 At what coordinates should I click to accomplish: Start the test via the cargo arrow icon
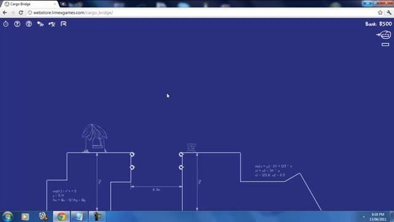click(x=384, y=35)
